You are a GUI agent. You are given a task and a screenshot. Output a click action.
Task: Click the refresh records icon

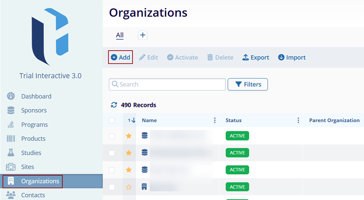(114, 105)
